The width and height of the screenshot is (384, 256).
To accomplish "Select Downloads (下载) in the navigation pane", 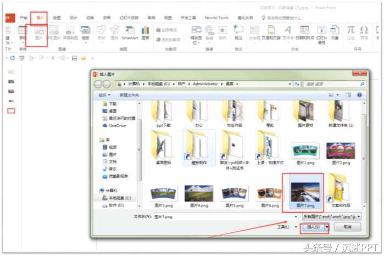I will click(x=110, y=104).
